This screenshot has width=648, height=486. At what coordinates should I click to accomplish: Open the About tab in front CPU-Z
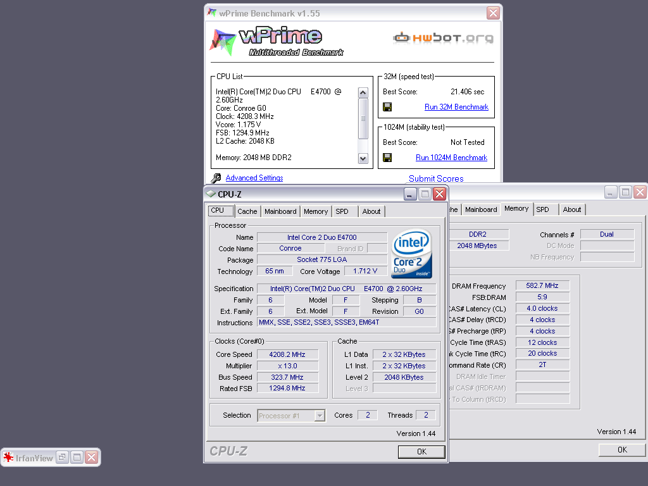point(371,211)
